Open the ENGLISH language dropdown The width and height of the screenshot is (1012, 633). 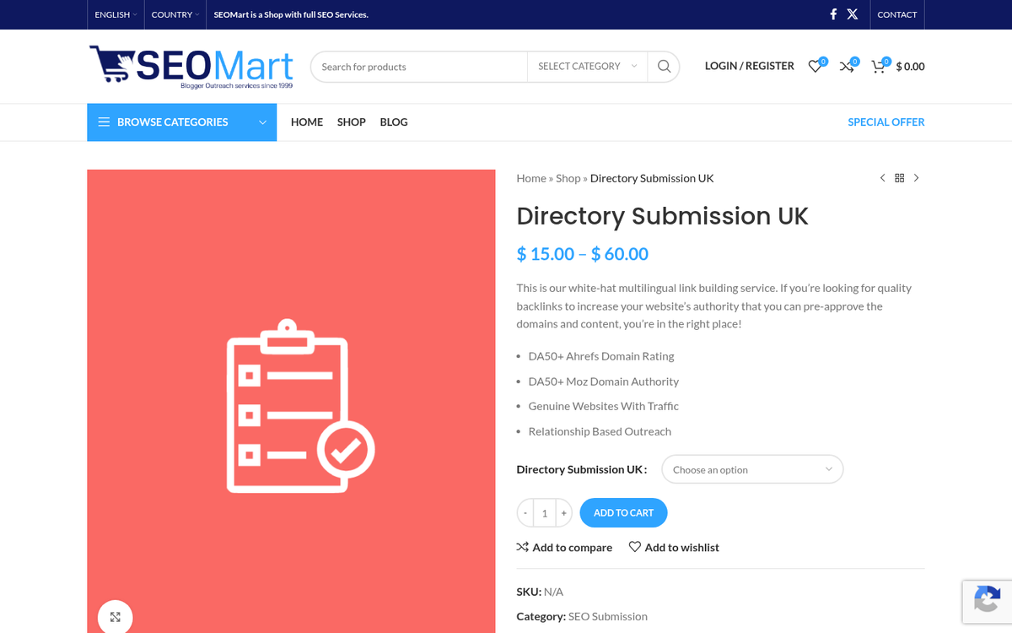coord(114,14)
